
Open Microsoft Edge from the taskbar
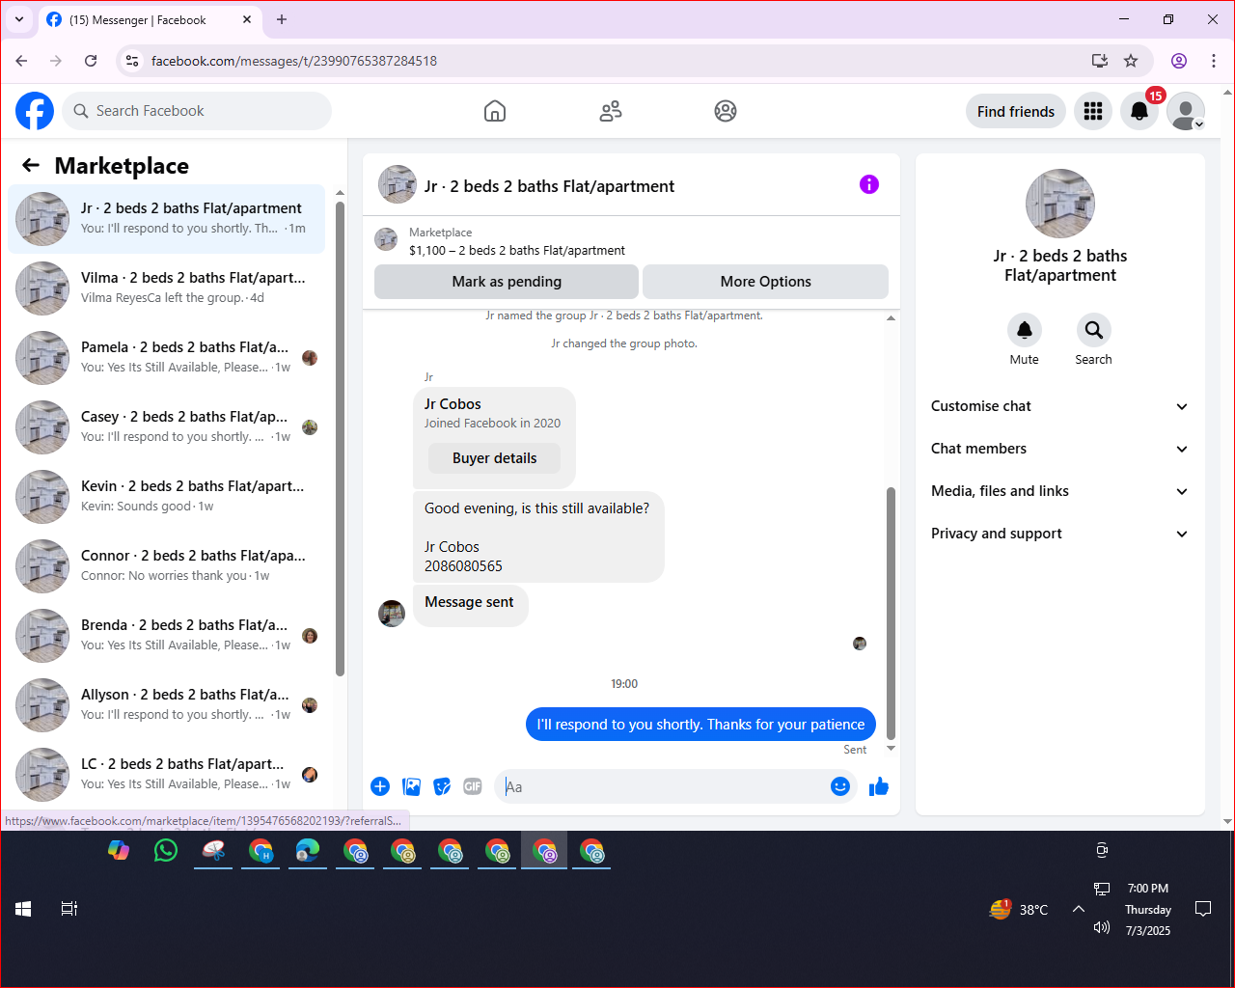[x=308, y=850]
